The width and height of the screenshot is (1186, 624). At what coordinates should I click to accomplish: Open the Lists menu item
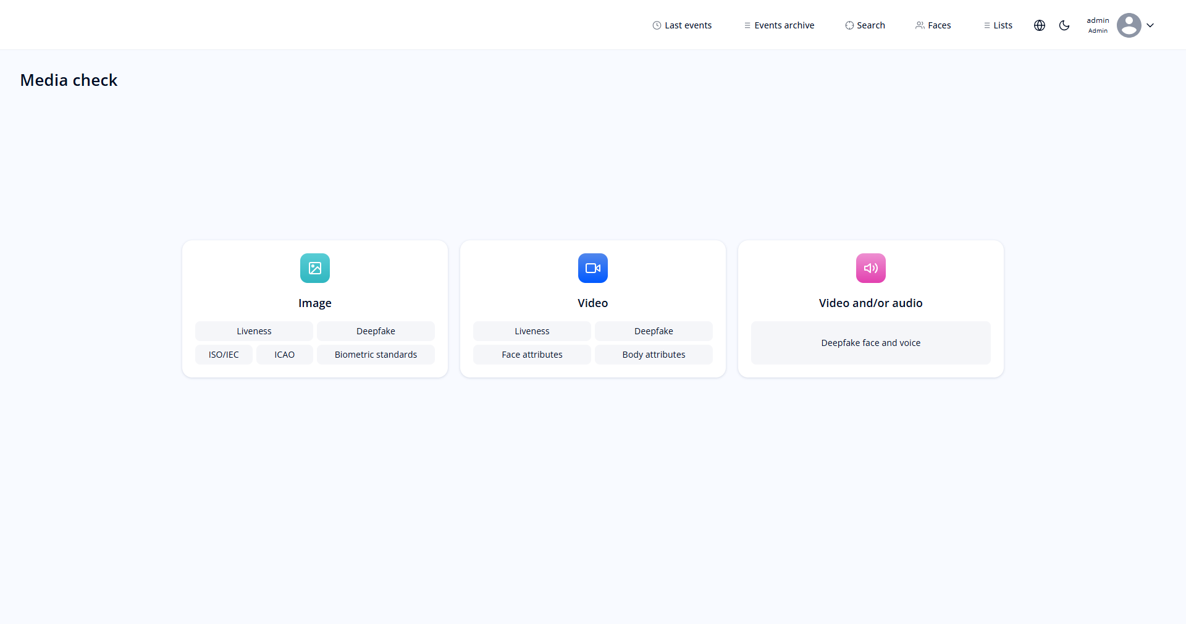click(x=998, y=25)
